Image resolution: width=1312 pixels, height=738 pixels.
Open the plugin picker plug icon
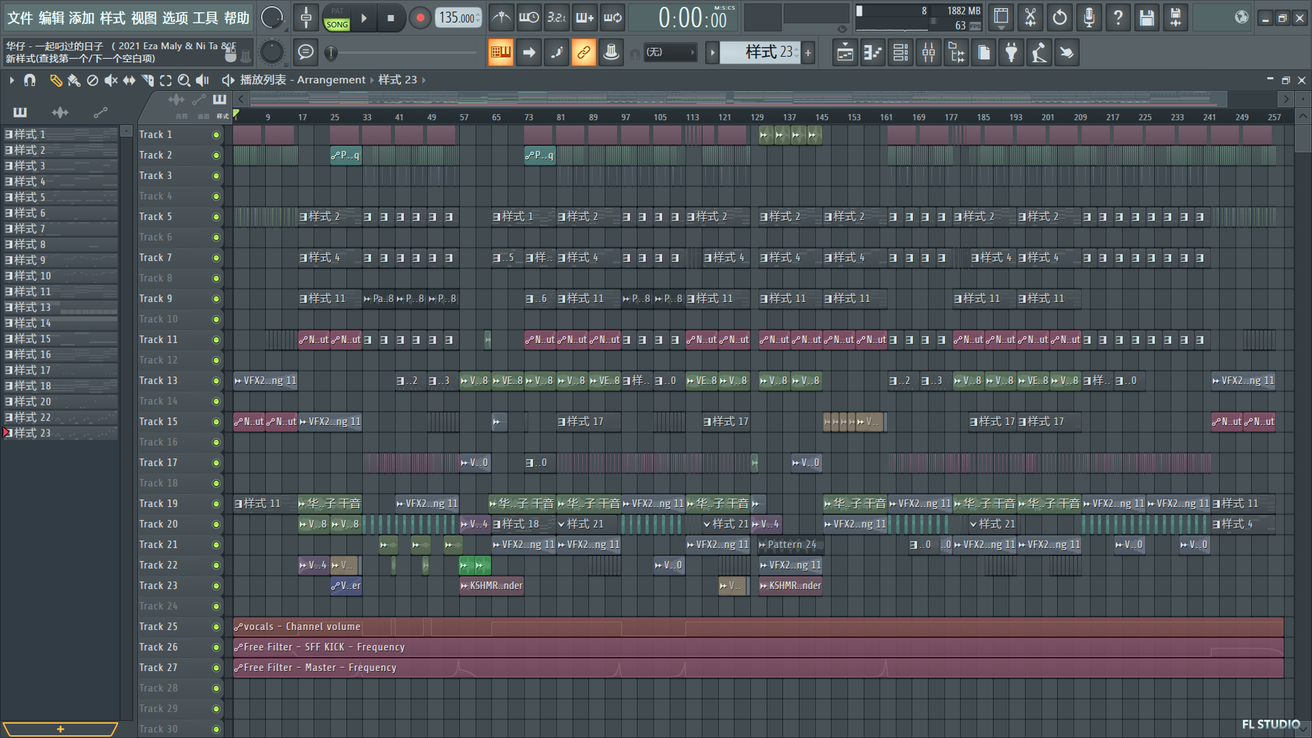pos(1011,53)
